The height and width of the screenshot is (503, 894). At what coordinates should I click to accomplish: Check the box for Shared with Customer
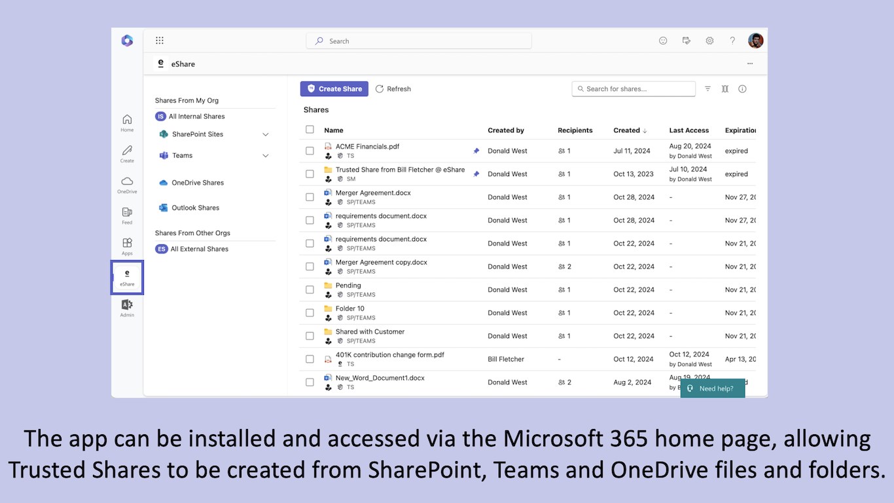click(x=310, y=336)
